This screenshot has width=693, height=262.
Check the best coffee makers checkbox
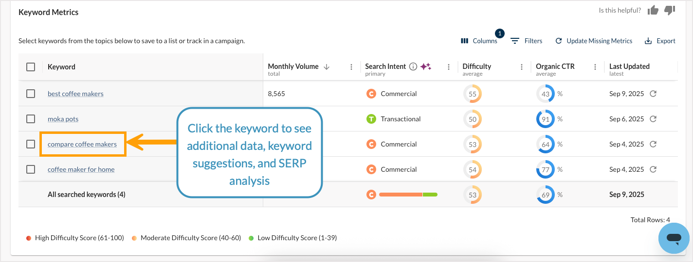[31, 94]
